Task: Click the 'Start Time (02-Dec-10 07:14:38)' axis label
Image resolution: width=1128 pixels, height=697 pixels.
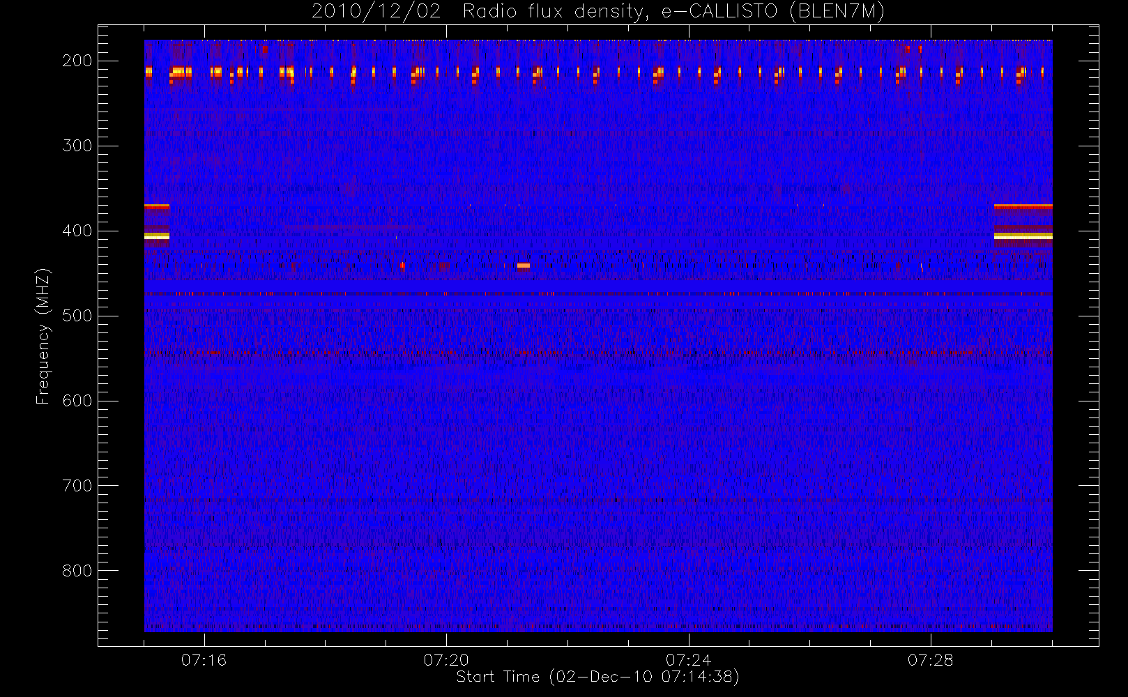Action: (597, 677)
